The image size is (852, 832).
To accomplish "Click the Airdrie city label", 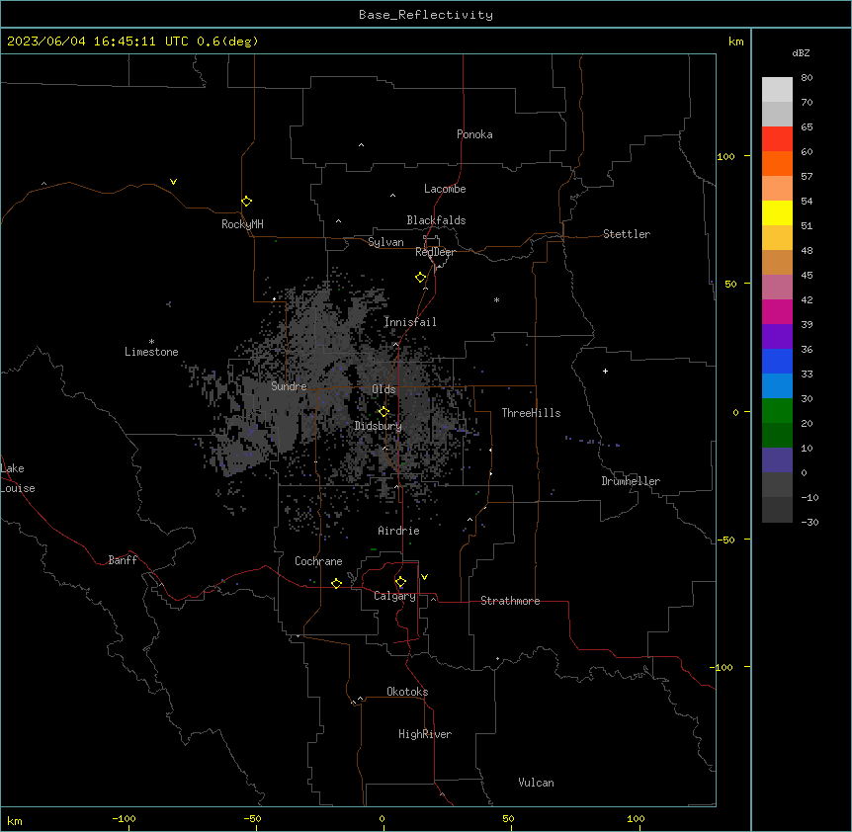I will [398, 531].
